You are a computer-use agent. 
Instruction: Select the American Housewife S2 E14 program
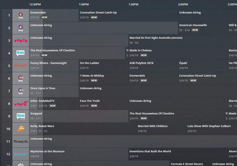(203, 28)
